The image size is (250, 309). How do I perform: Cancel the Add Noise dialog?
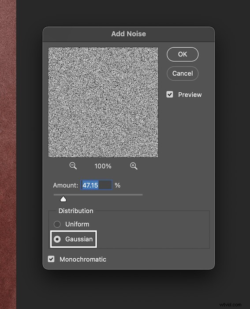[x=183, y=74]
